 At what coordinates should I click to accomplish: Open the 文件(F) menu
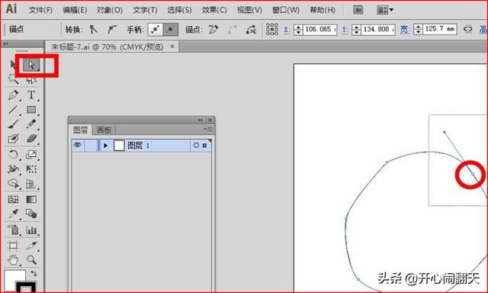[40, 10]
